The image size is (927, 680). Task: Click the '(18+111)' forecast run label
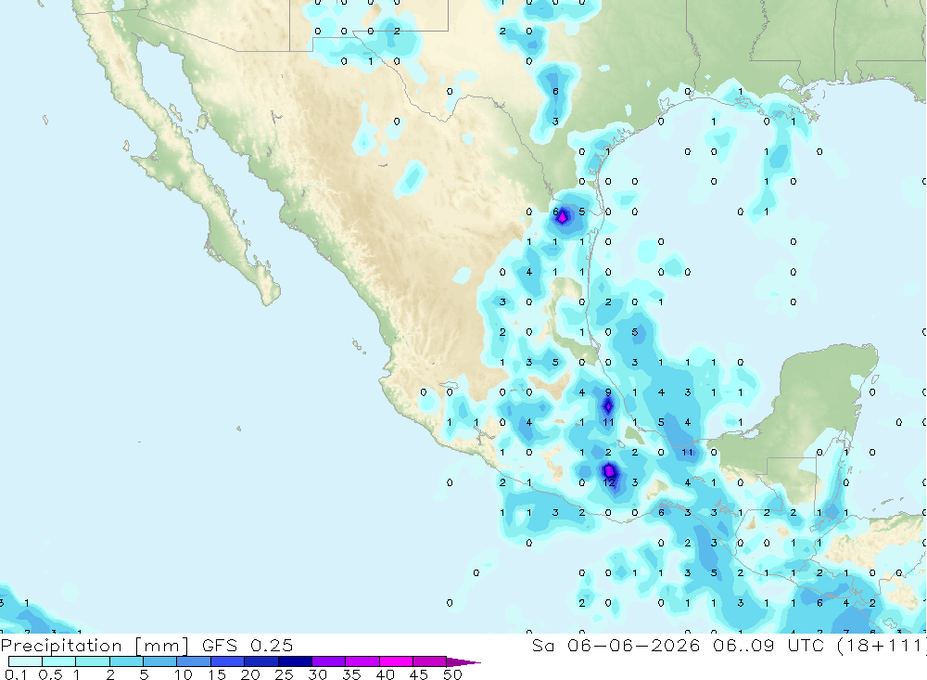pos(882,645)
